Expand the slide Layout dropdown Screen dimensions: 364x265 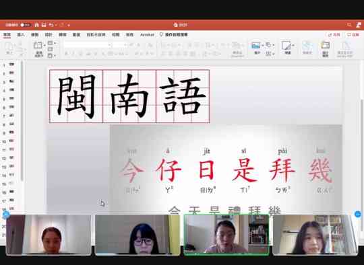pos(52,43)
